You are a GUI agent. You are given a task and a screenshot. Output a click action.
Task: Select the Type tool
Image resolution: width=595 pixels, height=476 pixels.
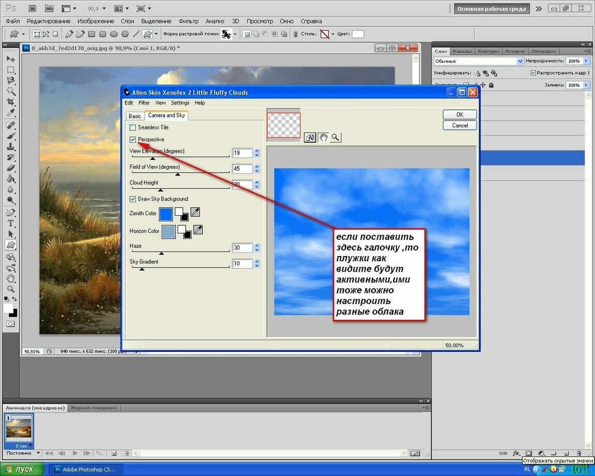(x=11, y=223)
